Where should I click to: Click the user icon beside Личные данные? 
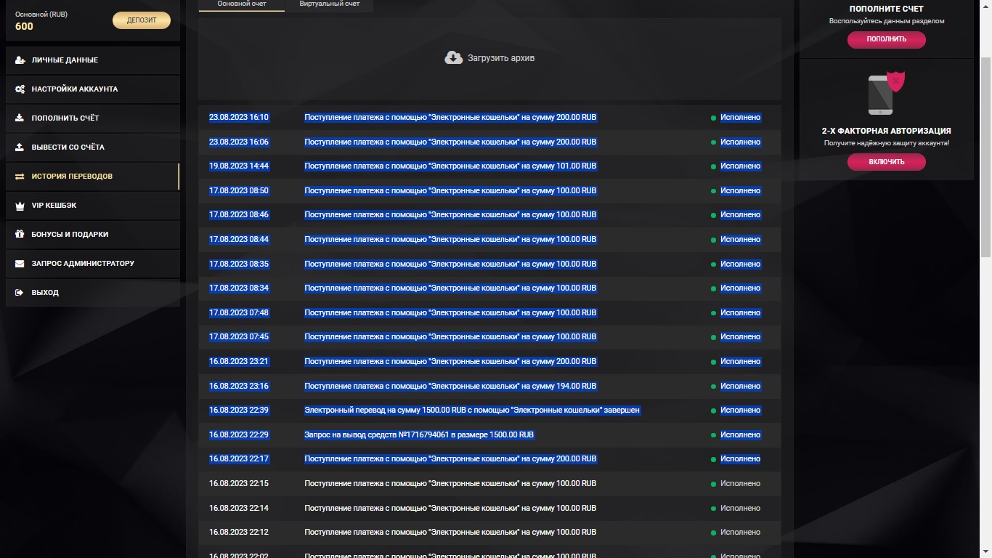click(20, 60)
